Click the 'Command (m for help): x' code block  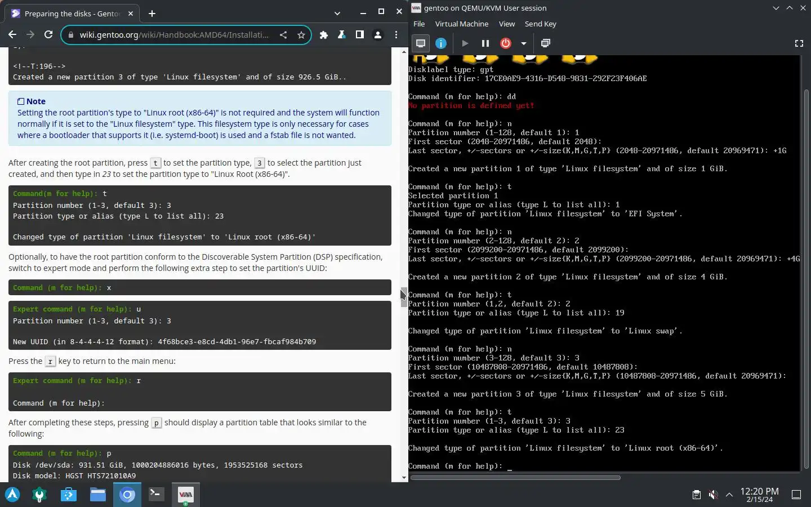(x=200, y=287)
